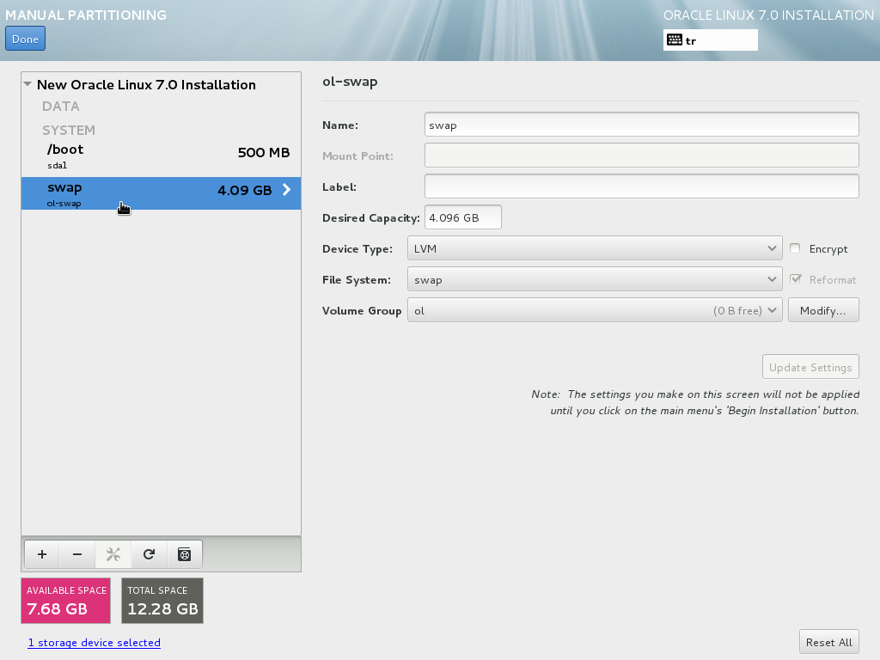Open the Volume Group dropdown
The image size is (880, 660).
(x=595, y=310)
